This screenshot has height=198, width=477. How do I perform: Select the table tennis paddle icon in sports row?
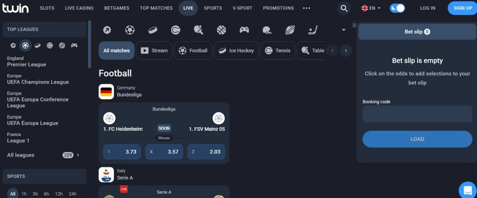click(x=199, y=30)
